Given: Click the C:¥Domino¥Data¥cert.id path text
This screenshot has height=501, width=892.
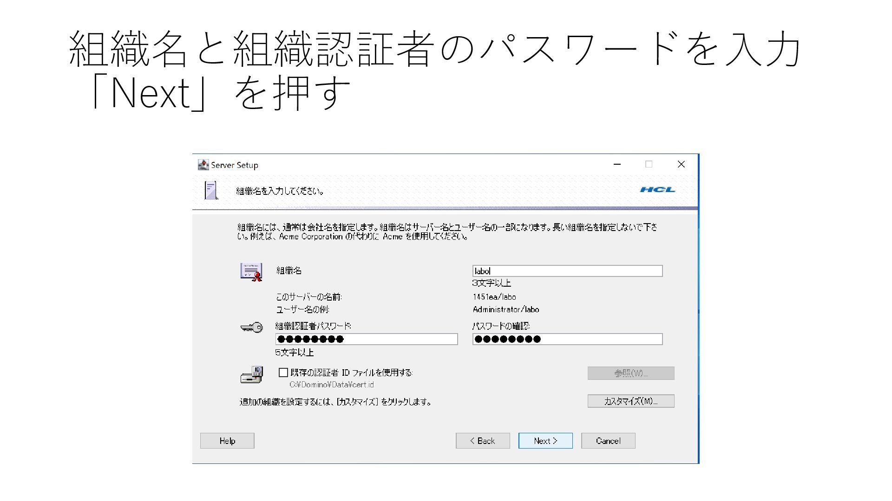Looking at the screenshot, I should click(x=331, y=385).
